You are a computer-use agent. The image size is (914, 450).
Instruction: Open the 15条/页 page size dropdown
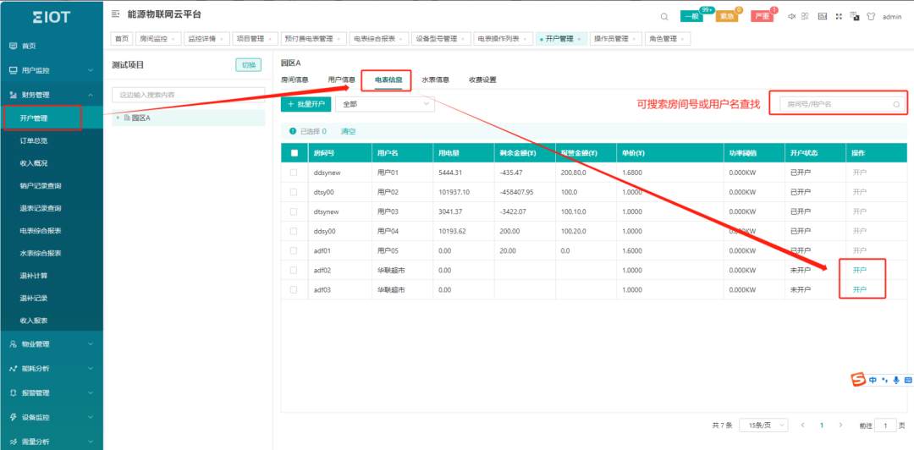763,425
